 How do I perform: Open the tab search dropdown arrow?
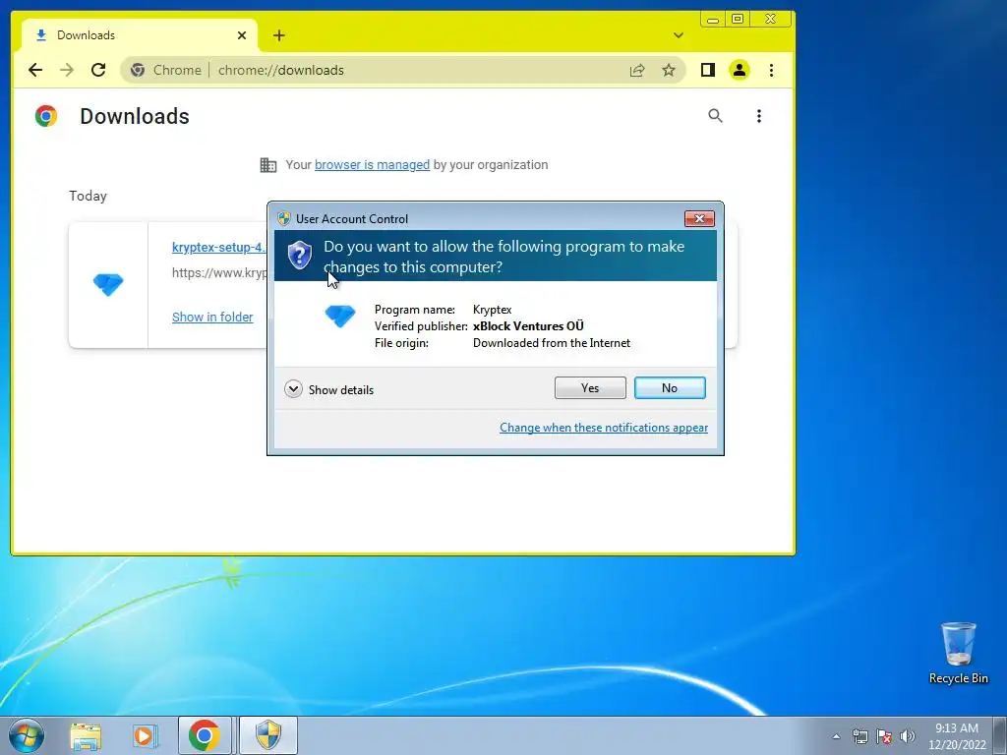(679, 35)
